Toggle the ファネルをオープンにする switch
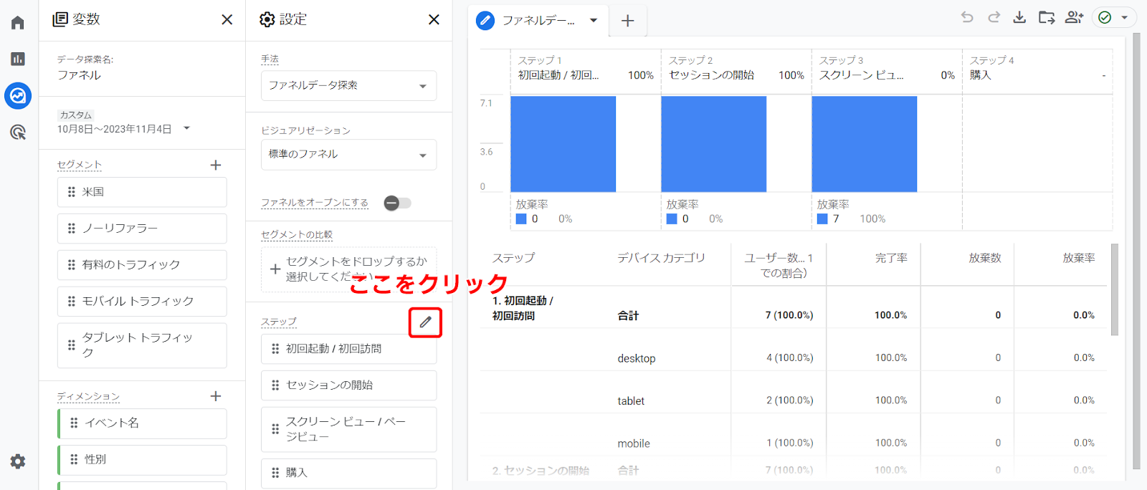The width and height of the screenshot is (1147, 490). (x=397, y=203)
